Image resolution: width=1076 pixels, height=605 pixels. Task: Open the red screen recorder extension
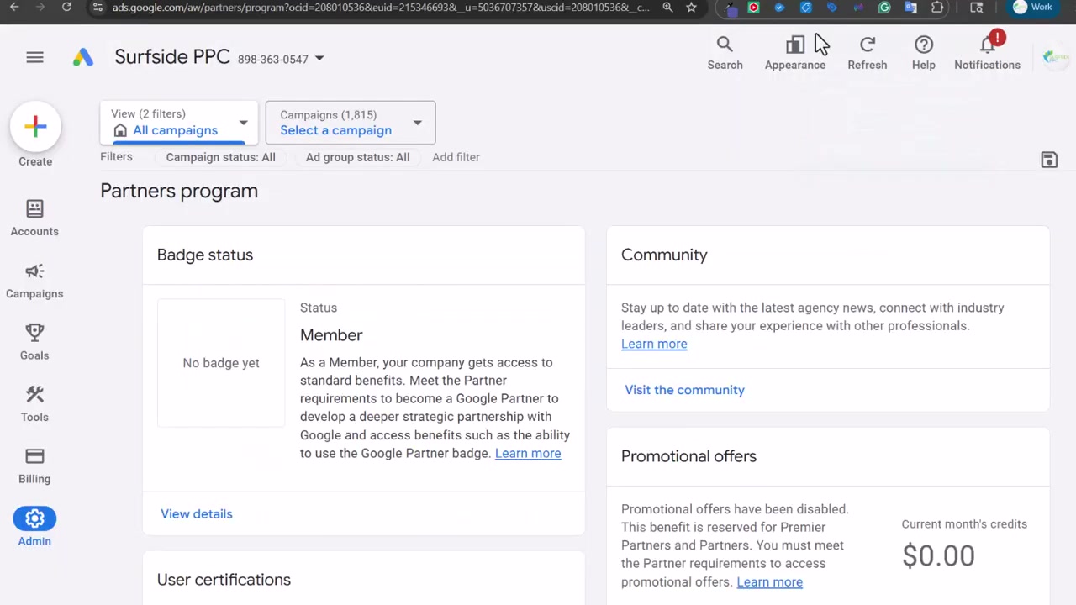click(753, 8)
